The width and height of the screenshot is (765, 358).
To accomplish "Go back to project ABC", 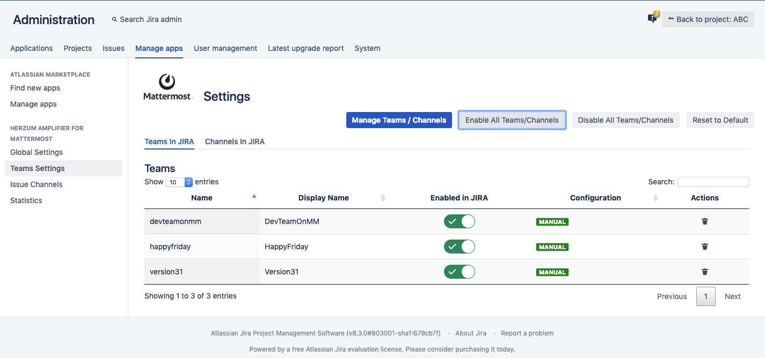I will coord(708,19).
